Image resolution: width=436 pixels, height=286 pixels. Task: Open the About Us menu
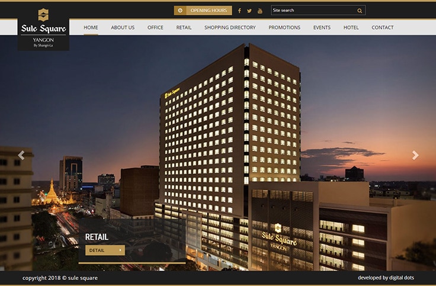point(123,28)
